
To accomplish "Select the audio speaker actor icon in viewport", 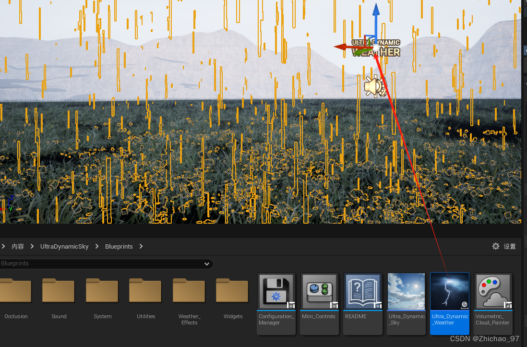I will pos(375,86).
